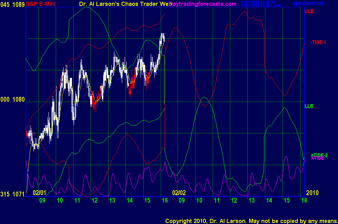338x224 pixels.
Task: Click the 045 1089 price axis label
Action: [12, 4]
